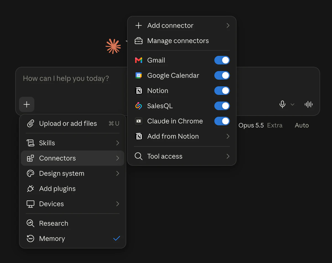Screen dimensions: 332x263
Task: Click the Notion logo beside Add from Notion
Action: pyautogui.click(x=138, y=136)
